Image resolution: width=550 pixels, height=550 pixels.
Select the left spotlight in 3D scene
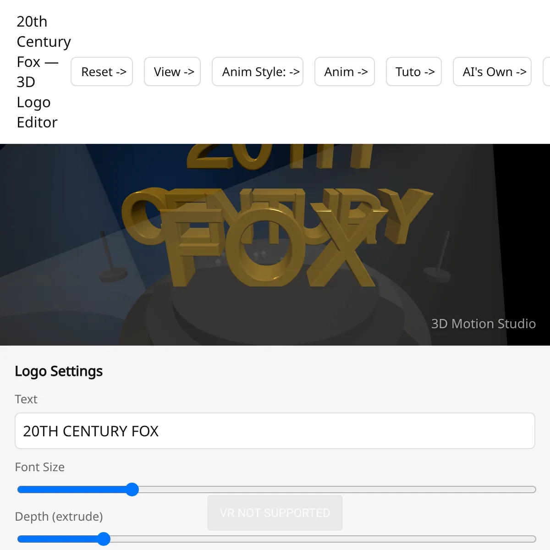coord(110,259)
